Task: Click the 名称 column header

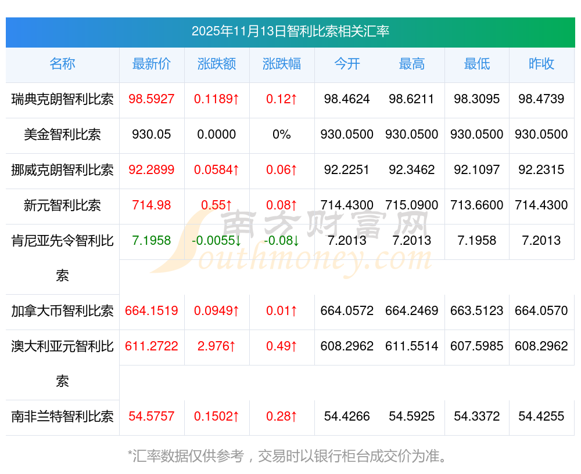Action: 62,64
